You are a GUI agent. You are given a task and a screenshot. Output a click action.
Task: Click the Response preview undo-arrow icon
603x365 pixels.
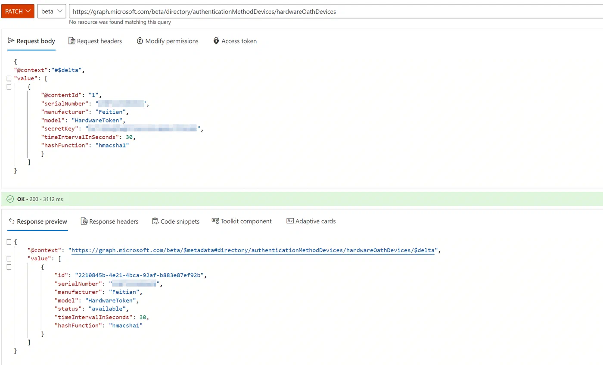[12, 221]
